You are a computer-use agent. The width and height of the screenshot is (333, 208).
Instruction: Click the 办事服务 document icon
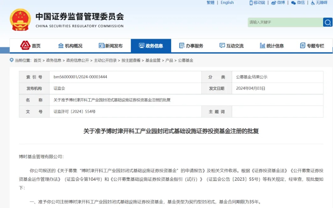click(x=182, y=45)
